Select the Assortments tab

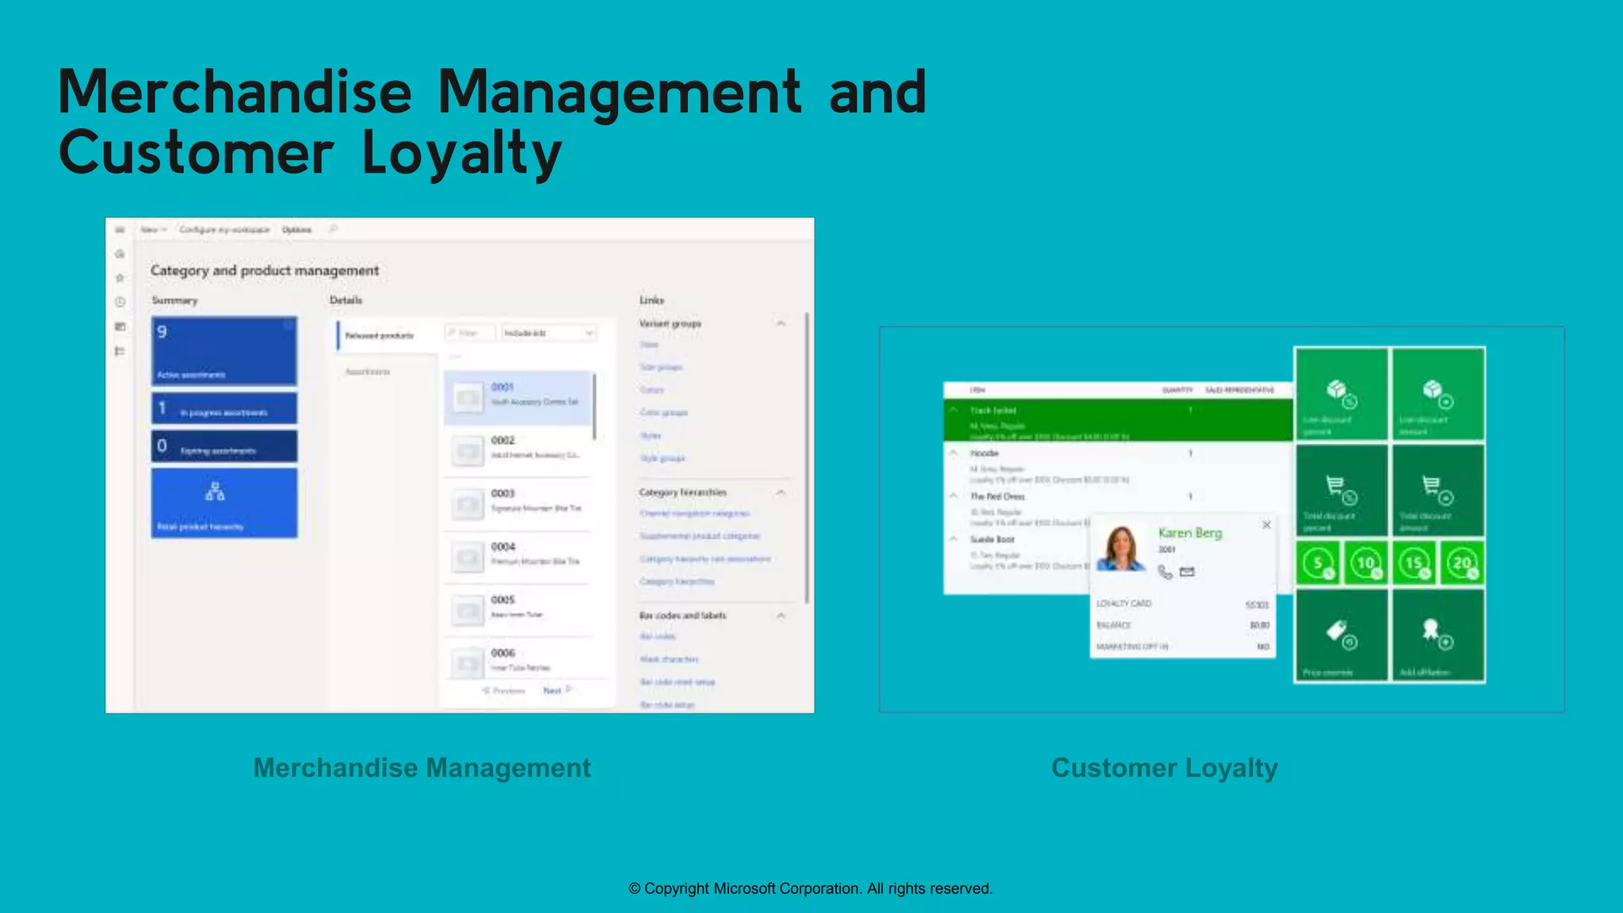point(368,372)
